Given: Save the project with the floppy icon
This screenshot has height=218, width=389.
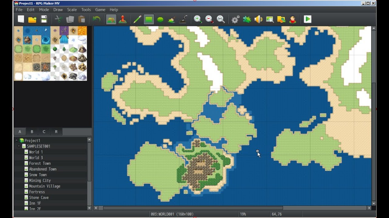Looking at the screenshot, I should 44,19.
